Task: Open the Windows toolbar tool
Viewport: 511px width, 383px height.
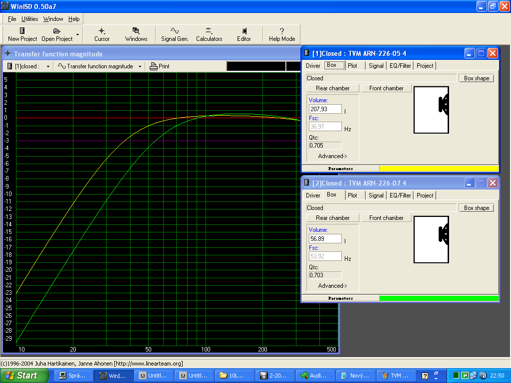Action: (136, 34)
